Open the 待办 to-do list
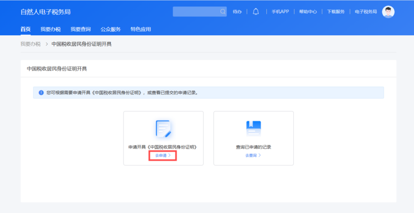The width and height of the screenshot is (414, 213). (x=237, y=12)
